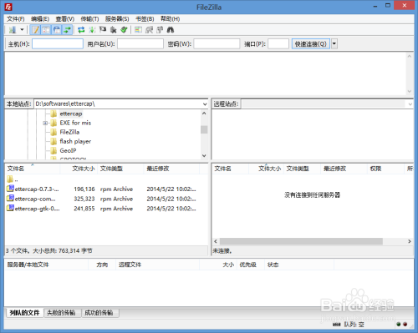Expand the EXE for mis folder

pos(45,123)
